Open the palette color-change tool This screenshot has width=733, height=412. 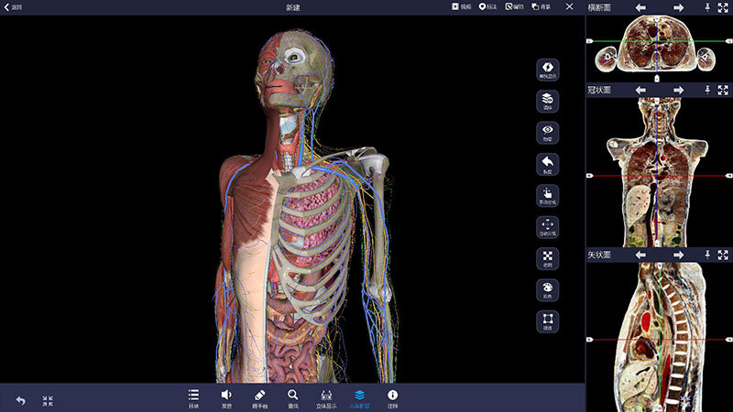click(x=547, y=290)
